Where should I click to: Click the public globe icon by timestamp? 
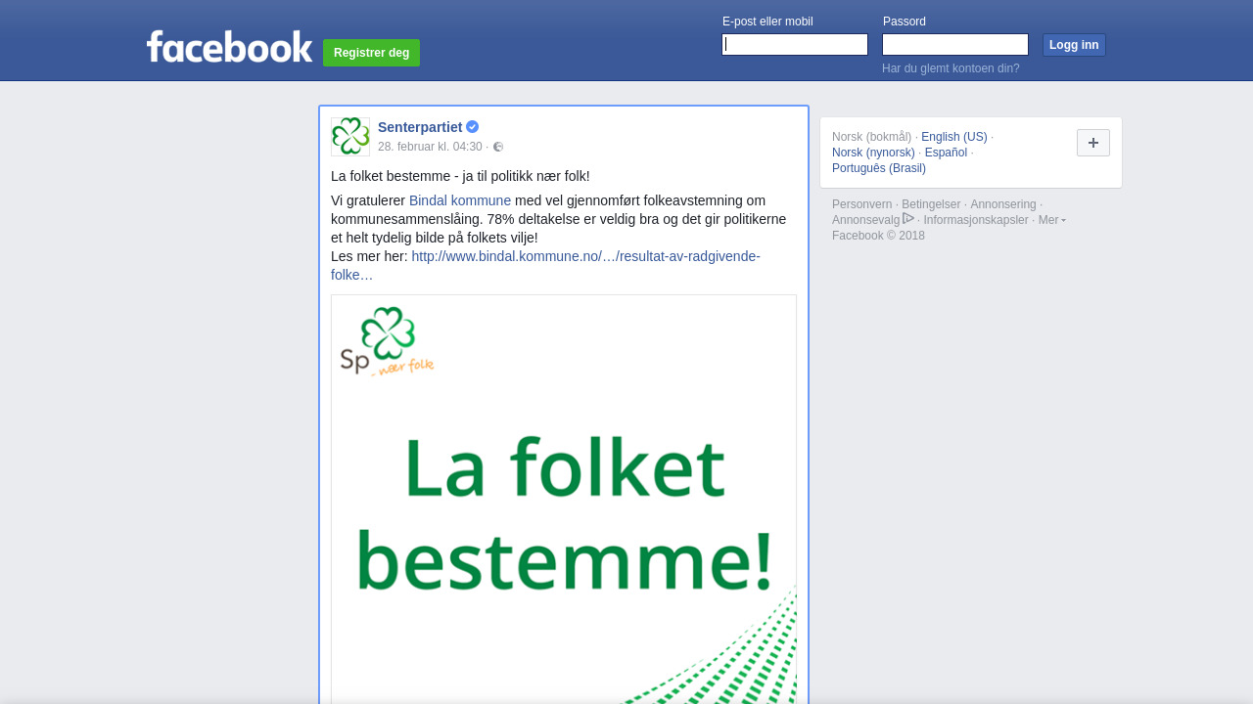pos(498,147)
